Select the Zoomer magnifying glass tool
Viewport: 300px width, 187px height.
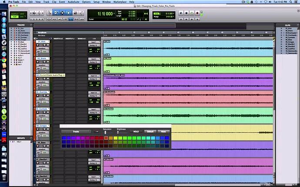(x=49, y=13)
